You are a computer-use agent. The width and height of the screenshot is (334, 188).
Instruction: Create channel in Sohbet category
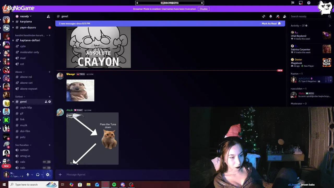50,97
